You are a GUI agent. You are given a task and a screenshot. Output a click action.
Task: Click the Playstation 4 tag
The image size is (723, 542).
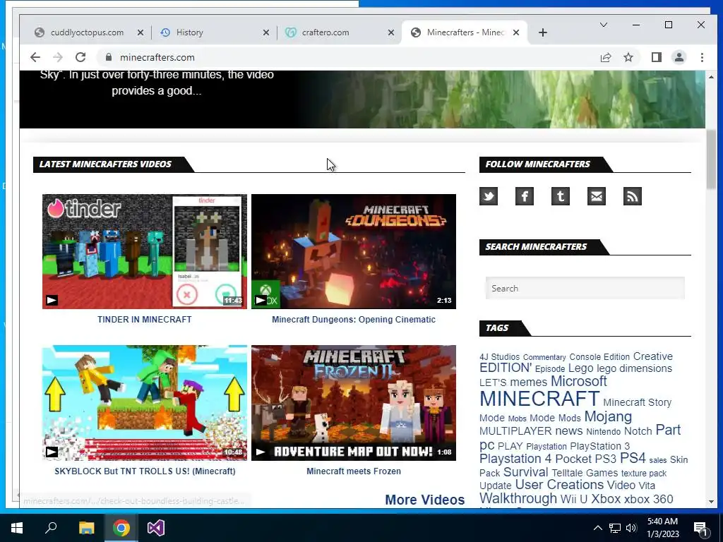click(x=515, y=459)
